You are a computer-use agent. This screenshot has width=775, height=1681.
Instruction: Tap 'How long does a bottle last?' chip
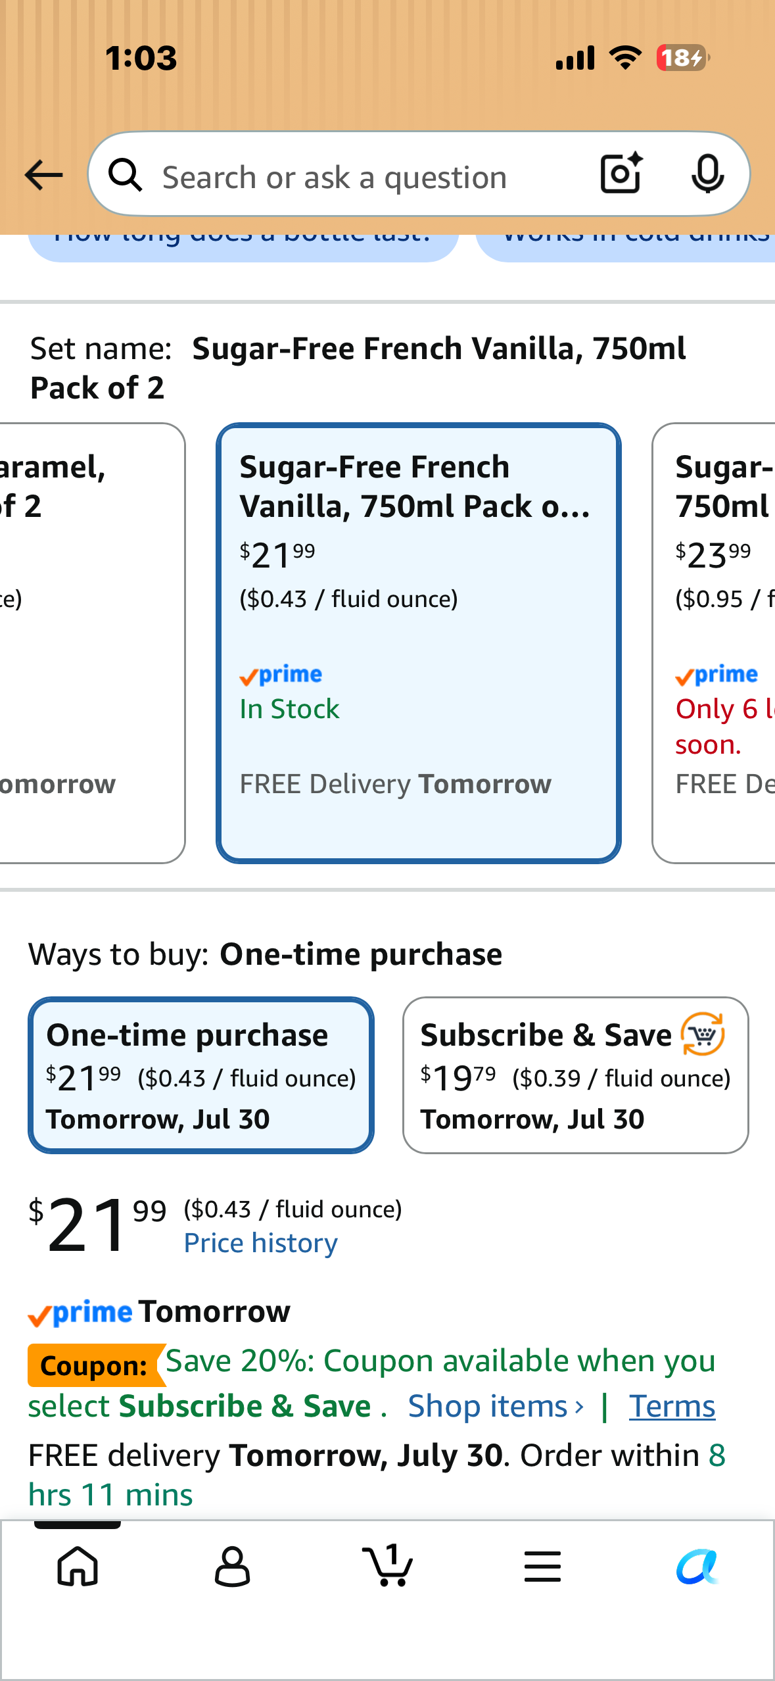coord(243,247)
